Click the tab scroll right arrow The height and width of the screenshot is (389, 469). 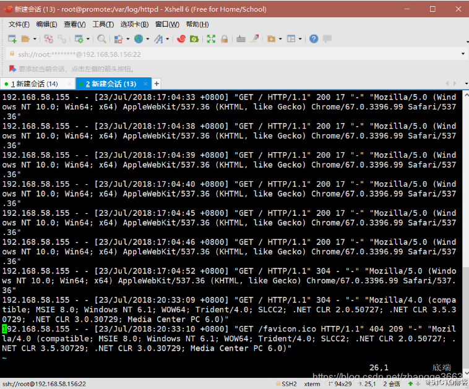point(455,83)
